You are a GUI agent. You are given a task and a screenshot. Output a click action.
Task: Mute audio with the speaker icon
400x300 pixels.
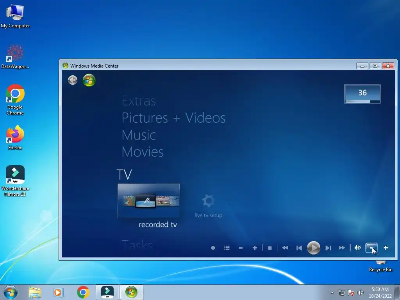pyautogui.click(x=357, y=248)
